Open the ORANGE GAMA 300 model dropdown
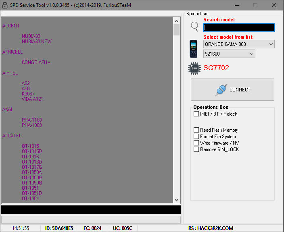The image size is (284, 232). 239,44
